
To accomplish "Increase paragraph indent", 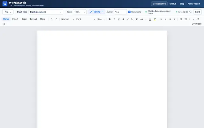I will 186,19.
